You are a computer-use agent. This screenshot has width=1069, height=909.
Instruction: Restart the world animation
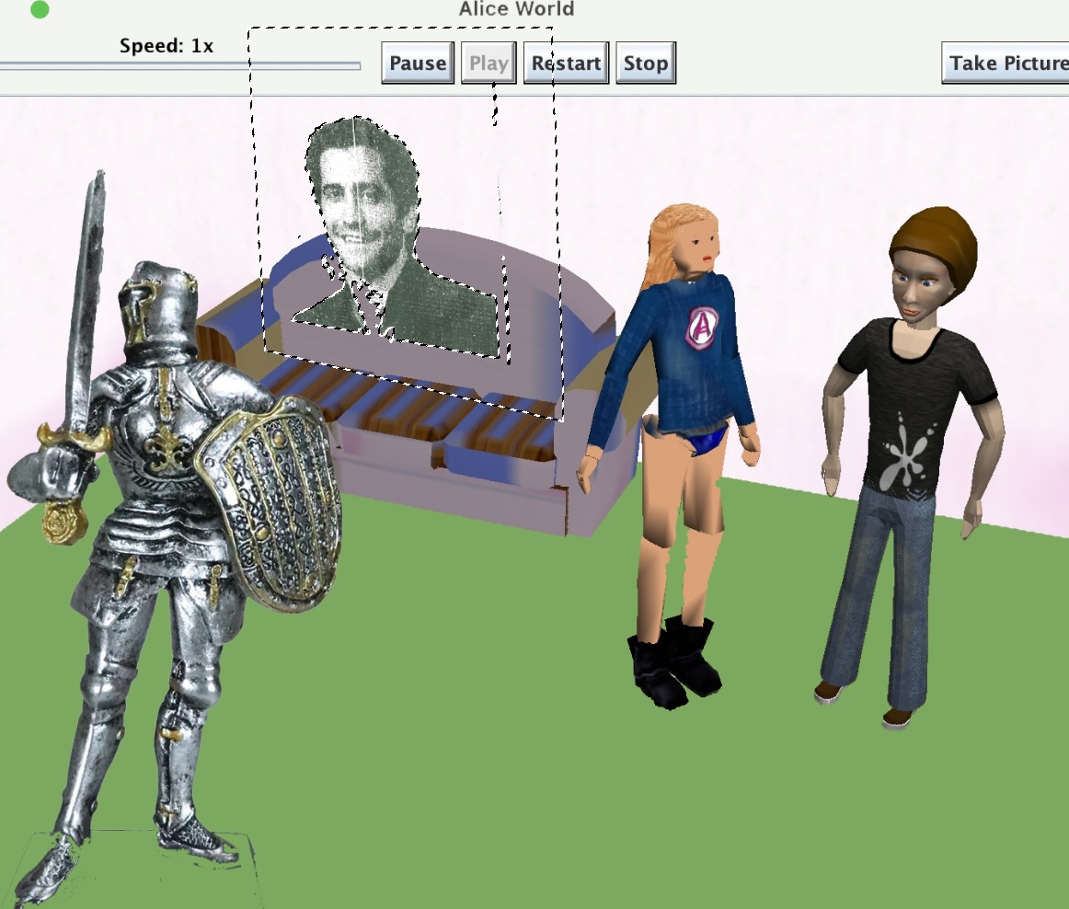[566, 63]
